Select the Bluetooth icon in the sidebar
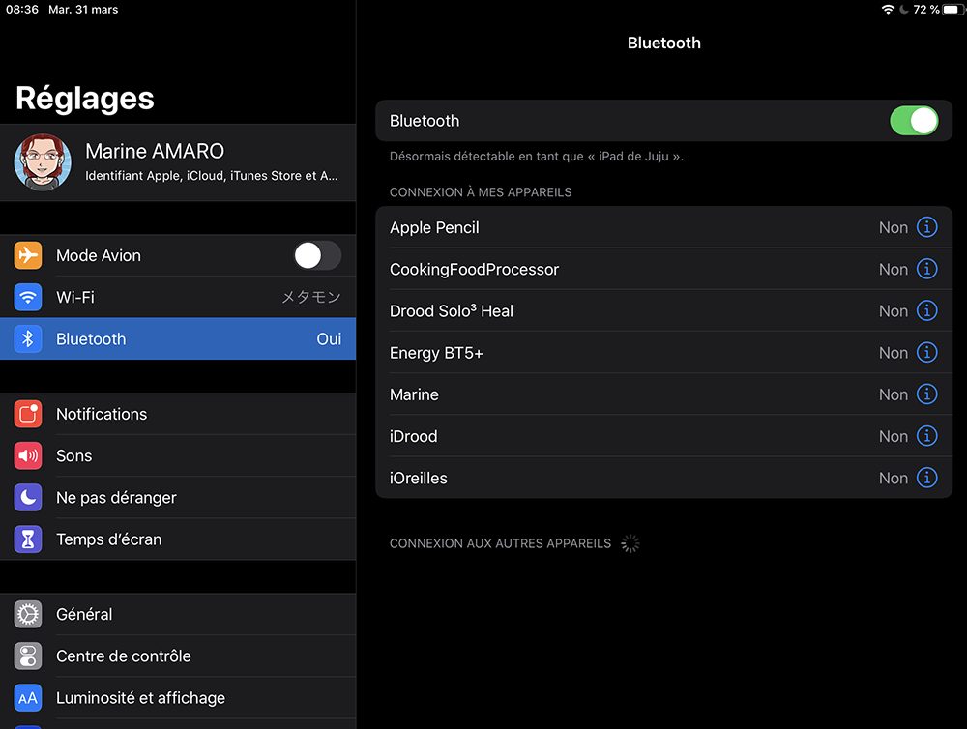This screenshot has height=729, width=967. pyautogui.click(x=27, y=338)
